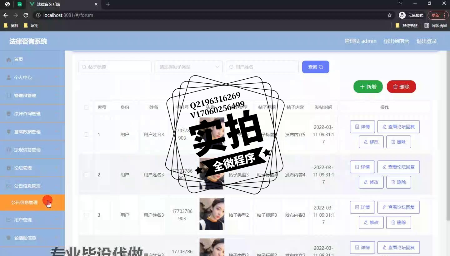The height and width of the screenshot is (256, 450).
Task: Click the 操作 column header
Action: coord(385,107)
